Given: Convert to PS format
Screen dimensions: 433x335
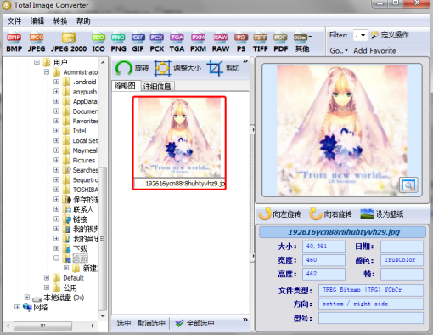Looking at the screenshot, I should click(241, 43).
